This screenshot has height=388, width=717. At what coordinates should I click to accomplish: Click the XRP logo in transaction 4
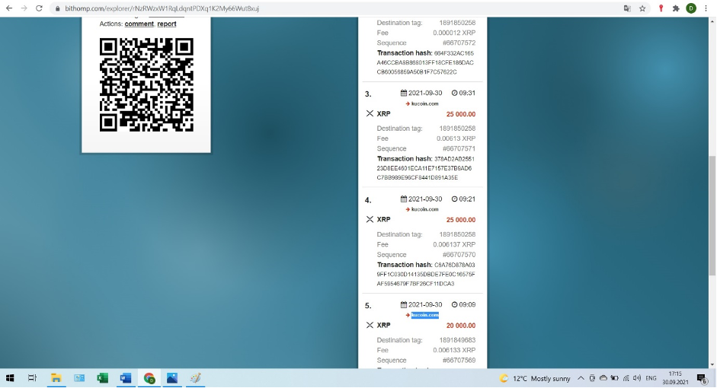pyautogui.click(x=370, y=220)
